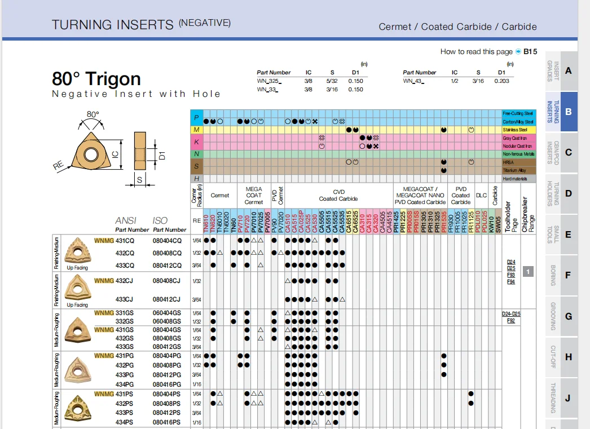
Task: Select the yellow M stainless row label
Action: tap(196, 130)
